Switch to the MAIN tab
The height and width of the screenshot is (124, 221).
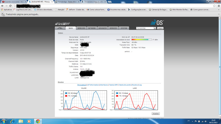pos(71,28)
